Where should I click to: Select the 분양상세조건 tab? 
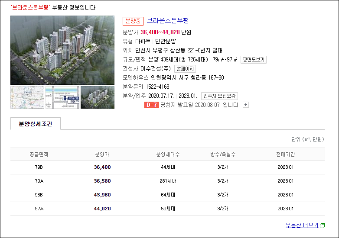coord(36,124)
